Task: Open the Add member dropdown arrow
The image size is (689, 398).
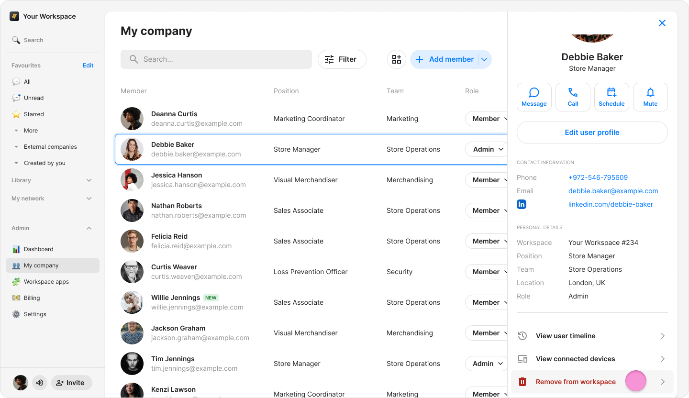Action: (484, 59)
